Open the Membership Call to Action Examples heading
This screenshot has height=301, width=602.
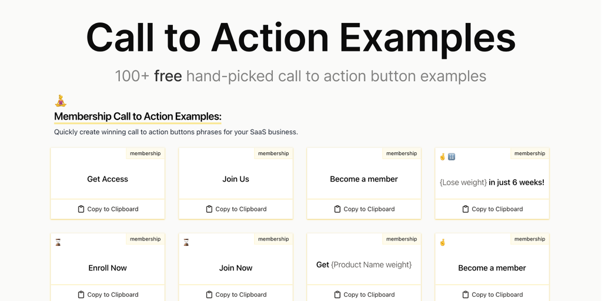138,116
